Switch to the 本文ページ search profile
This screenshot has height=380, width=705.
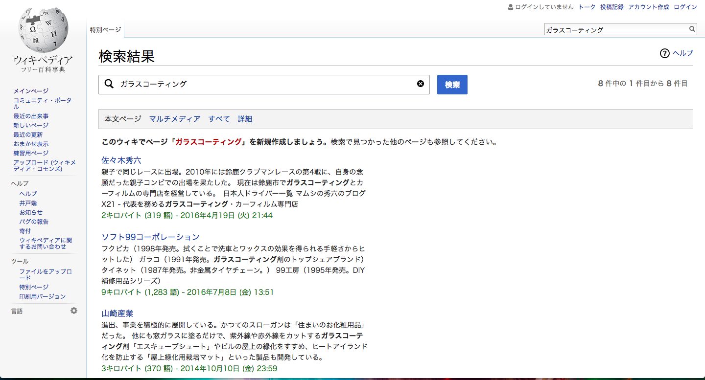tap(123, 119)
